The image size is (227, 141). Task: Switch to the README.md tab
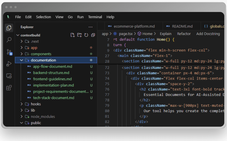click(182, 26)
